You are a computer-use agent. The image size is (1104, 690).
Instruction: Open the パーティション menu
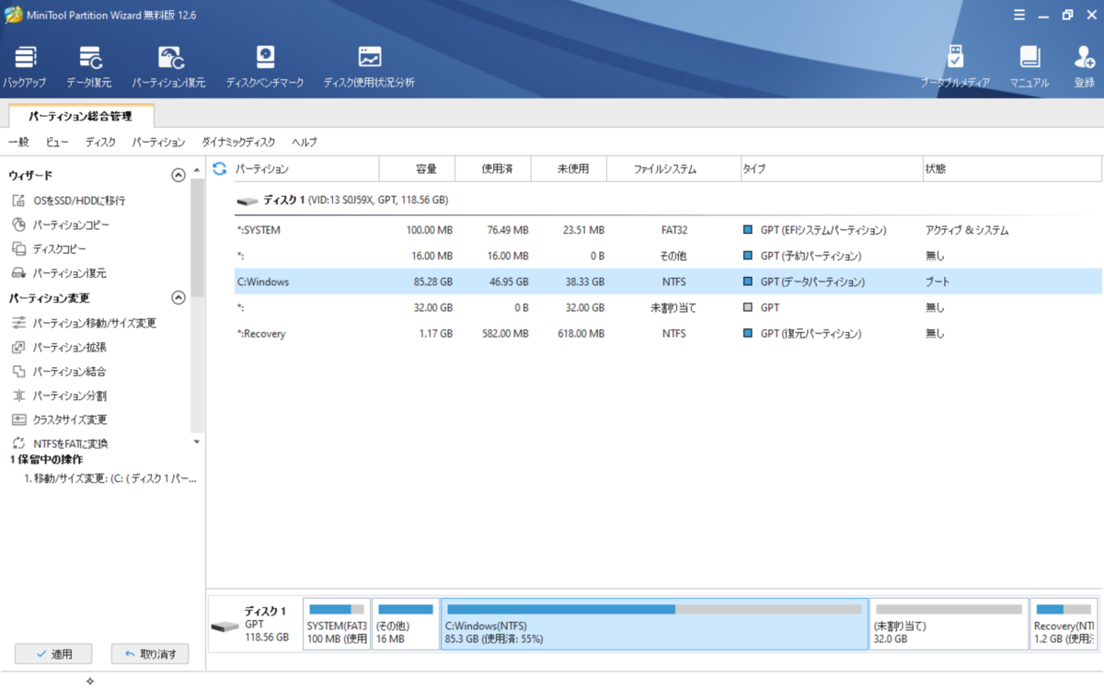(x=158, y=142)
